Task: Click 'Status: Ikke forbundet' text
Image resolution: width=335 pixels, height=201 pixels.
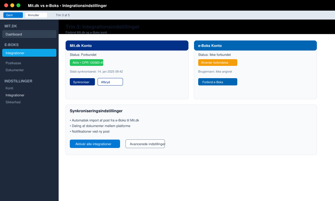Action: (x=214, y=55)
